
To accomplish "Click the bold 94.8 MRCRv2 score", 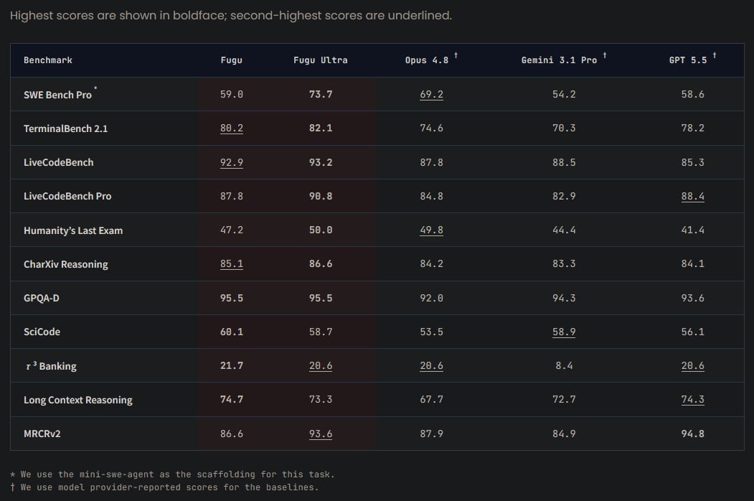I will [x=692, y=434].
